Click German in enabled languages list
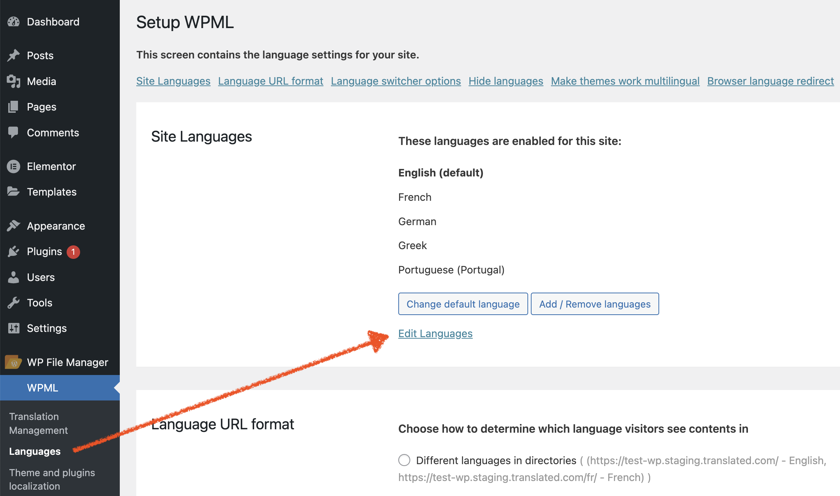The width and height of the screenshot is (840, 496). (x=417, y=221)
